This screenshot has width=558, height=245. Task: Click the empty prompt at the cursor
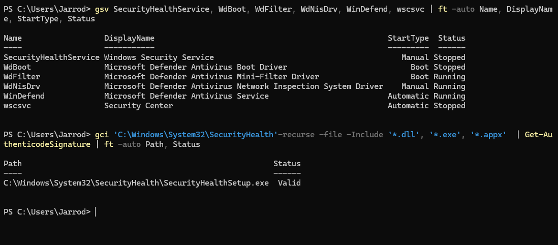pyautogui.click(x=96, y=212)
